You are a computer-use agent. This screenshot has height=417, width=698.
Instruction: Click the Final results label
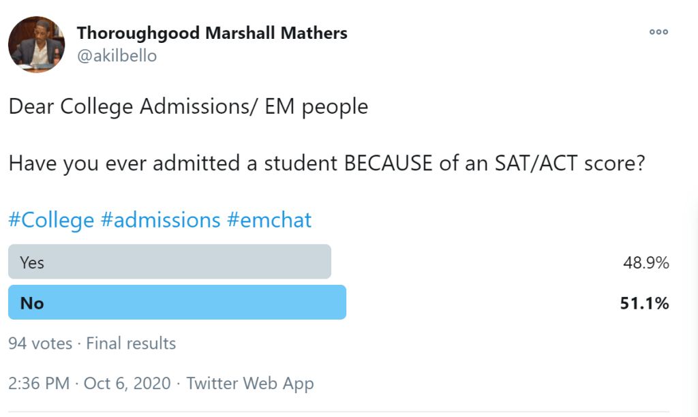point(131,343)
